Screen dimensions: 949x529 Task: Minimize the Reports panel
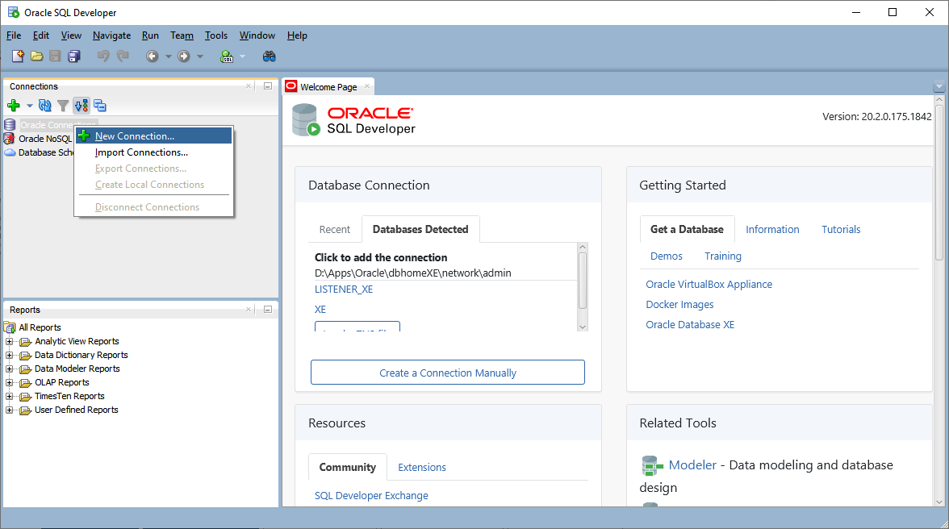[x=266, y=309]
